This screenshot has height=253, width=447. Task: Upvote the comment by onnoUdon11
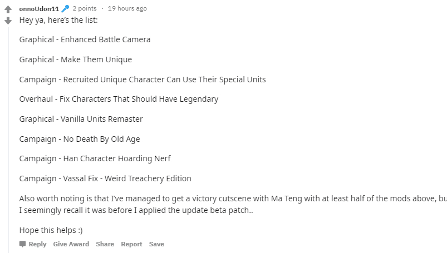click(x=8, y=9)
